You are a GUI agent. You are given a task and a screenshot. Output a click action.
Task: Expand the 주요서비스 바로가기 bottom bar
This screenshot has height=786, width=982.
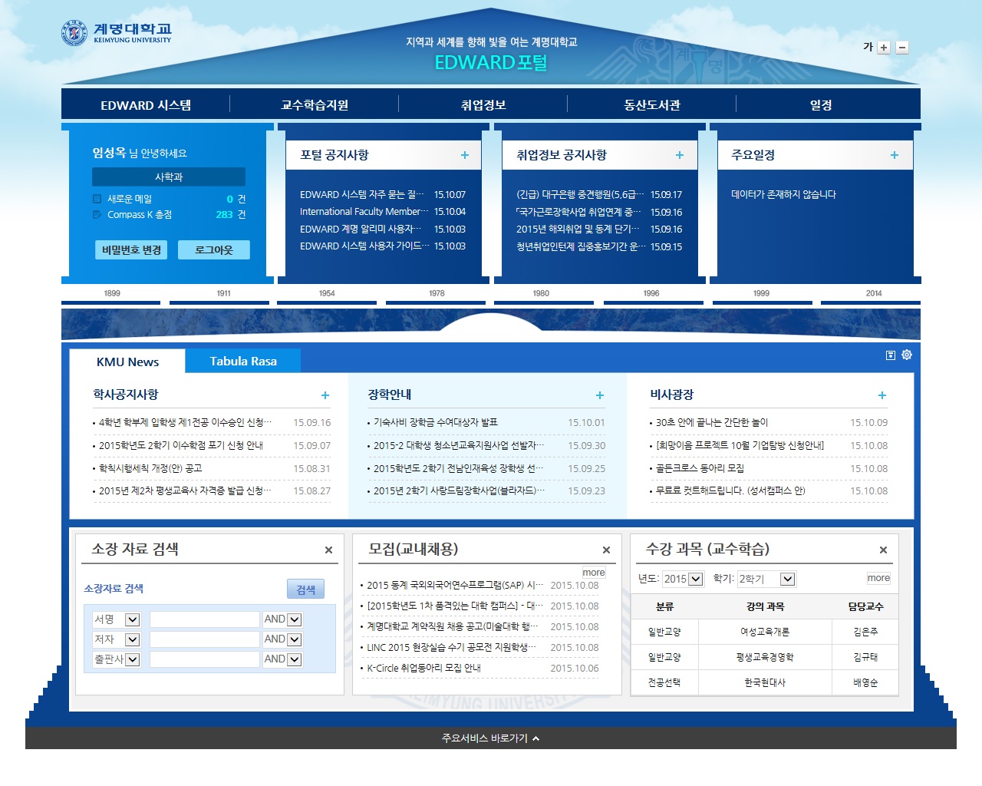click(491, 738)
